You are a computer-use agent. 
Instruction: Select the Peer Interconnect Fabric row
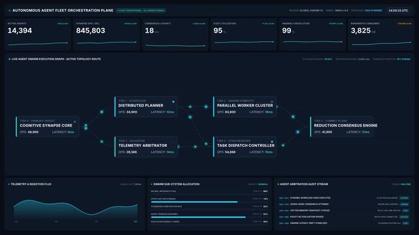[x=209, y=223]
